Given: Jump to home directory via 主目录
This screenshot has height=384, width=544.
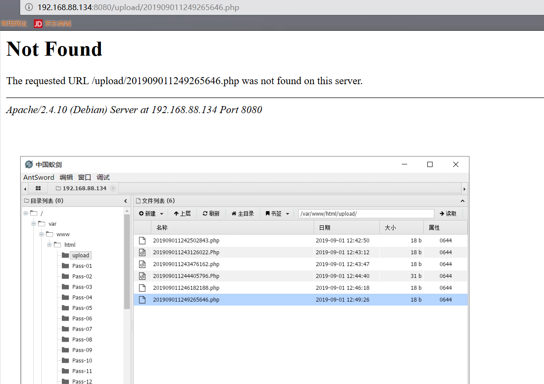Looking at the screenshot, I should pyautogui.click(x=243, y=213).
